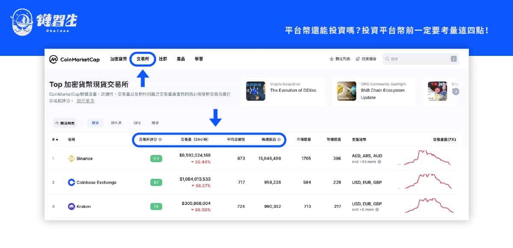513x248 pixels.
Task: Expand 'and +4 more' fiat currencies for Kraken
Action: (x=363, y=210)
